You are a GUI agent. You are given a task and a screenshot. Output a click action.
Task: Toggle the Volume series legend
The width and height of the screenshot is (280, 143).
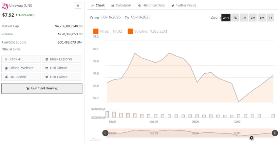pos(147,31)
